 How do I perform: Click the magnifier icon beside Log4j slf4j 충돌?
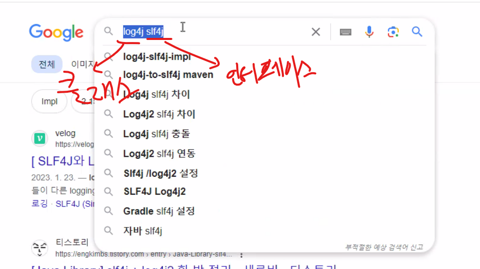[108, 133]
